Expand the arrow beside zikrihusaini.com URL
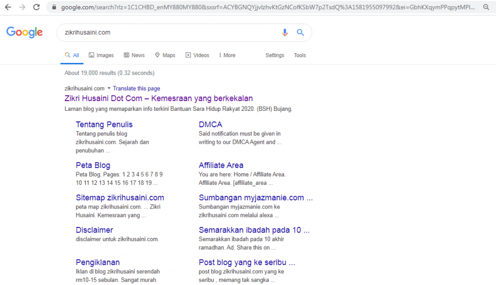The image size is (496, 285). coord(109,89)
